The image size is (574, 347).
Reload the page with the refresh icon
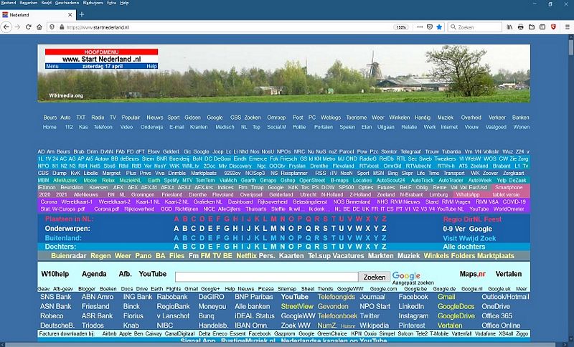(28, 27)
